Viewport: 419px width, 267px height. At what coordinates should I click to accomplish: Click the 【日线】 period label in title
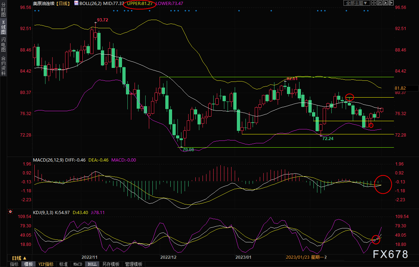[x=63, y=4]
